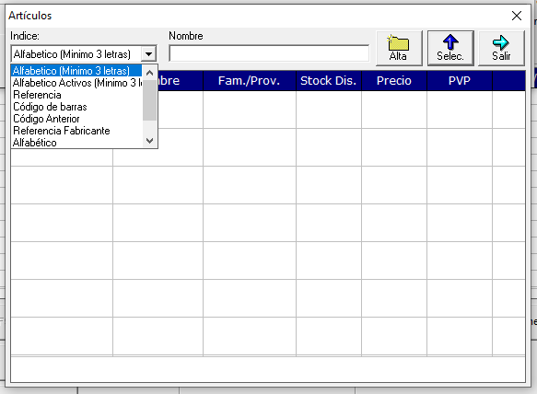Click dropdown list scroll down arrow
Viewport: 537px width, 394px height.
(149, 140)
